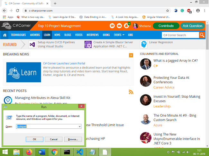The height and width of the screenshot is (156, 209).
Task: Click the clock showing 06-11-2019
Action: pyautogui.click(x=199, y=152)
